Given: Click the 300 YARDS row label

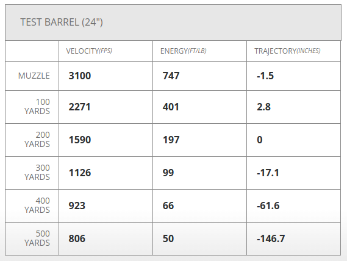Looking at the screenshot, I should [x=37, y=173].
